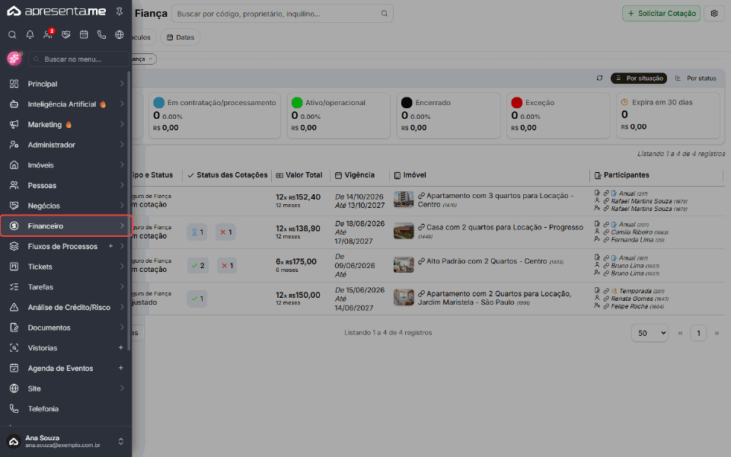This screenshot has width=731, height=457.
Task: Open the calendar icon in sidebar toolbar
Action: [x=84, y=34]
